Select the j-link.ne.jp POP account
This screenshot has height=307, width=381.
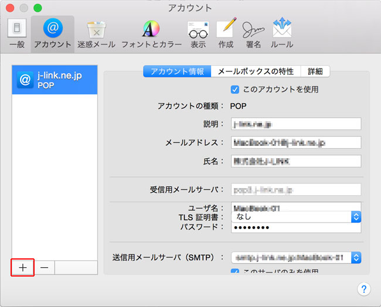coord(55,80)
